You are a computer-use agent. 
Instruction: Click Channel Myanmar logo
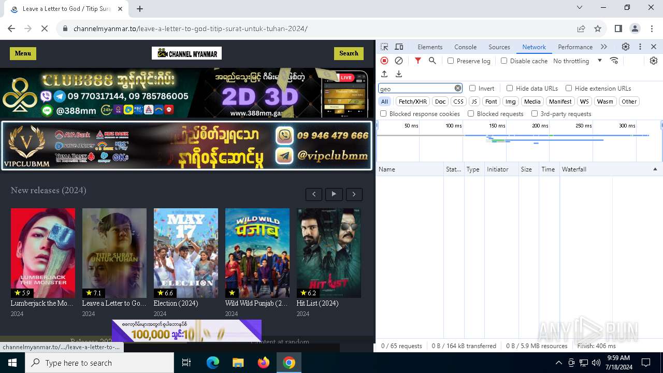coord(186,53)
